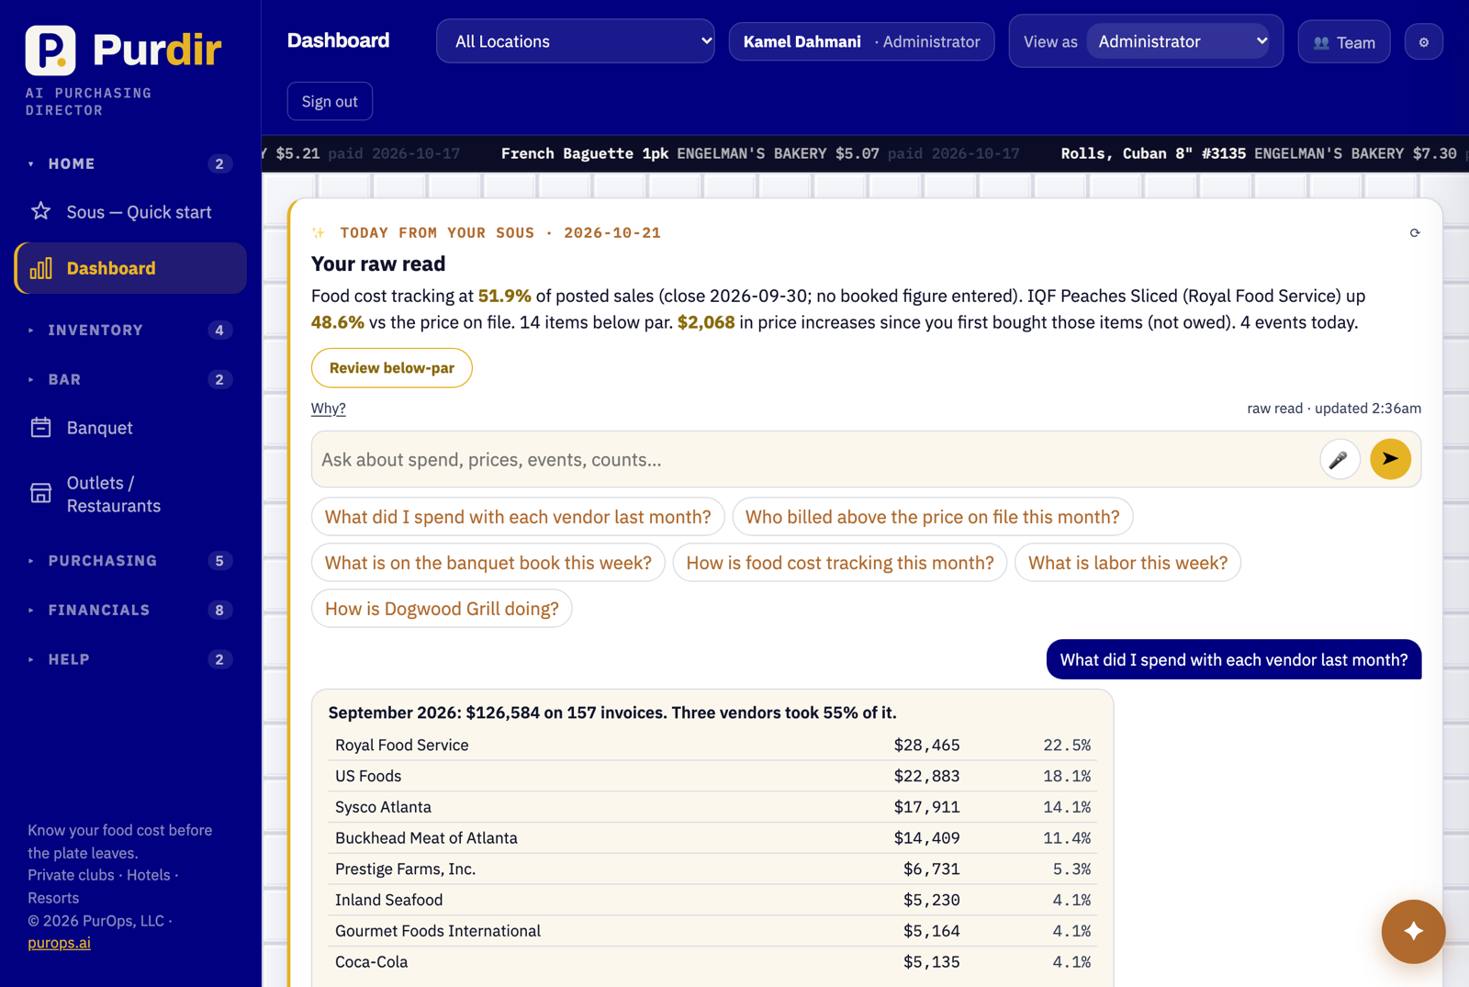Open the View as Administrator dropdown
The height and width of the screenshot is (987, 1469).
pos(1178,41)
